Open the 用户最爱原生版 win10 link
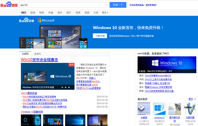The image size is (198, 126). pos(87,85)
